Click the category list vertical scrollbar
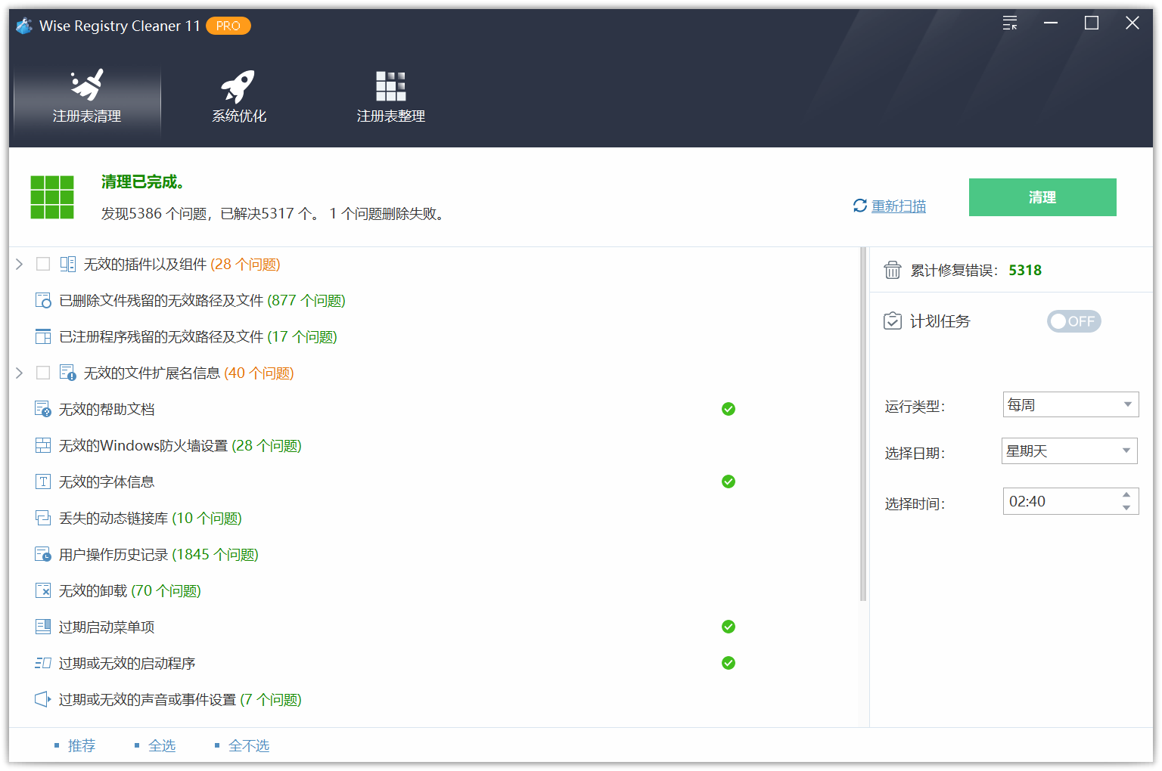Viewport: 1162px width, 771px height. (863, 424)
